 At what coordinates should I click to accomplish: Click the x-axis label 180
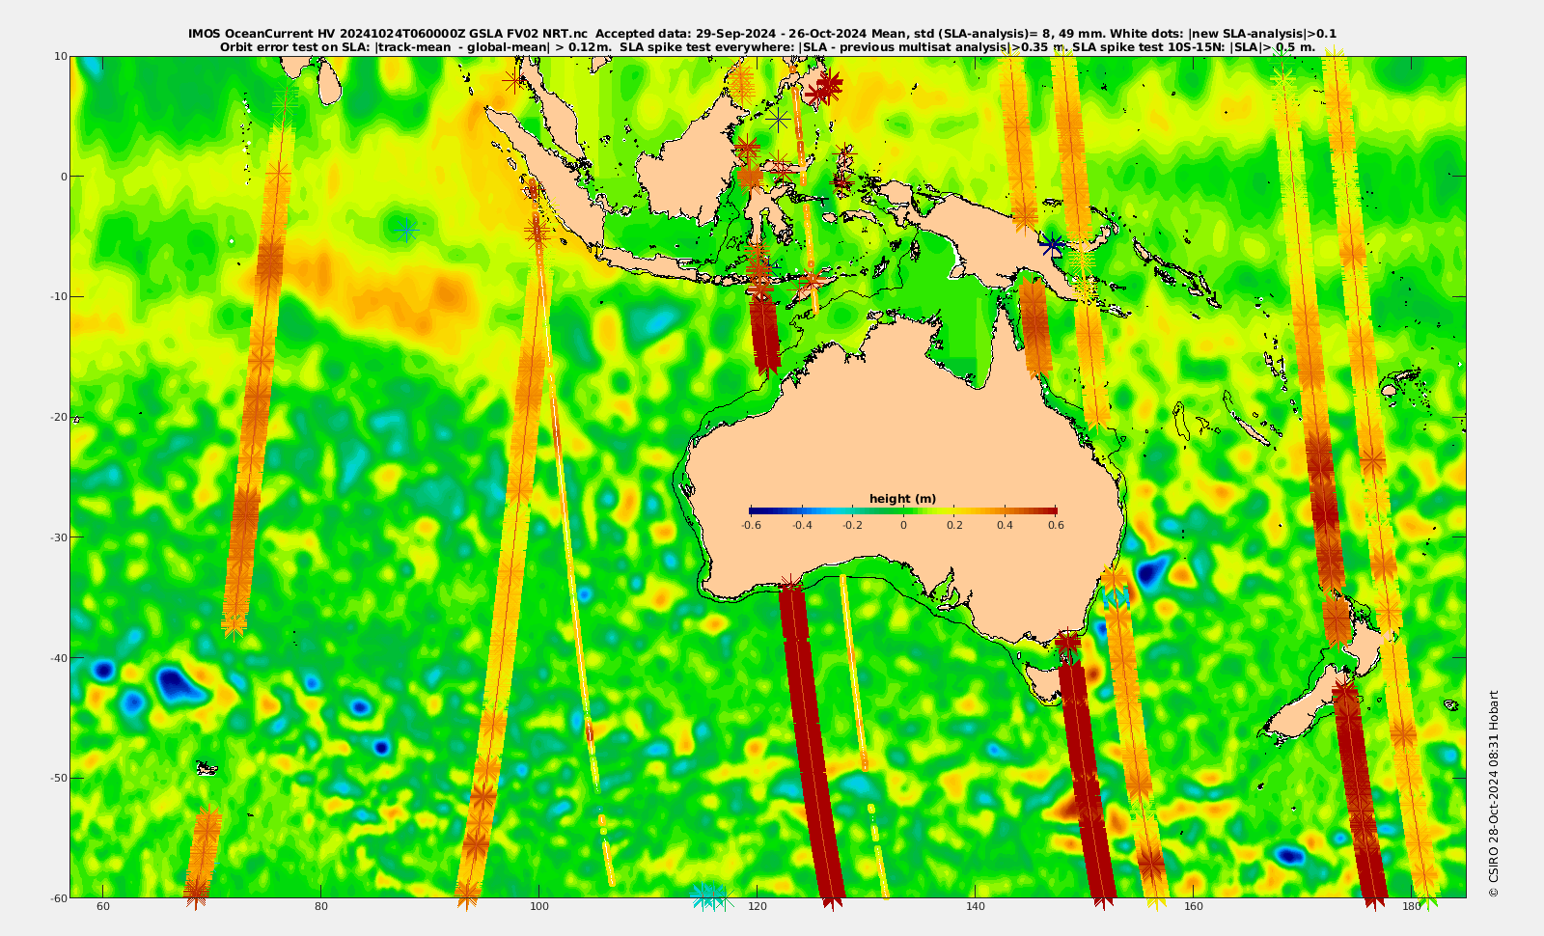point(1412,907)
